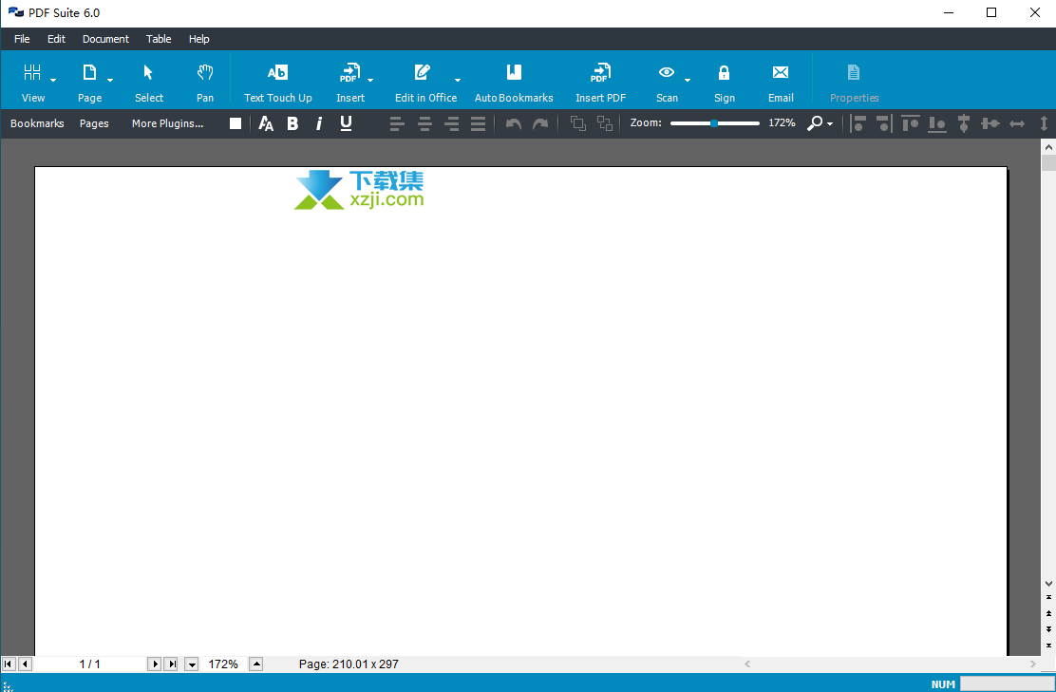Go to the first page
Screen dimensions: 1056x692
[x=9, y=664]
